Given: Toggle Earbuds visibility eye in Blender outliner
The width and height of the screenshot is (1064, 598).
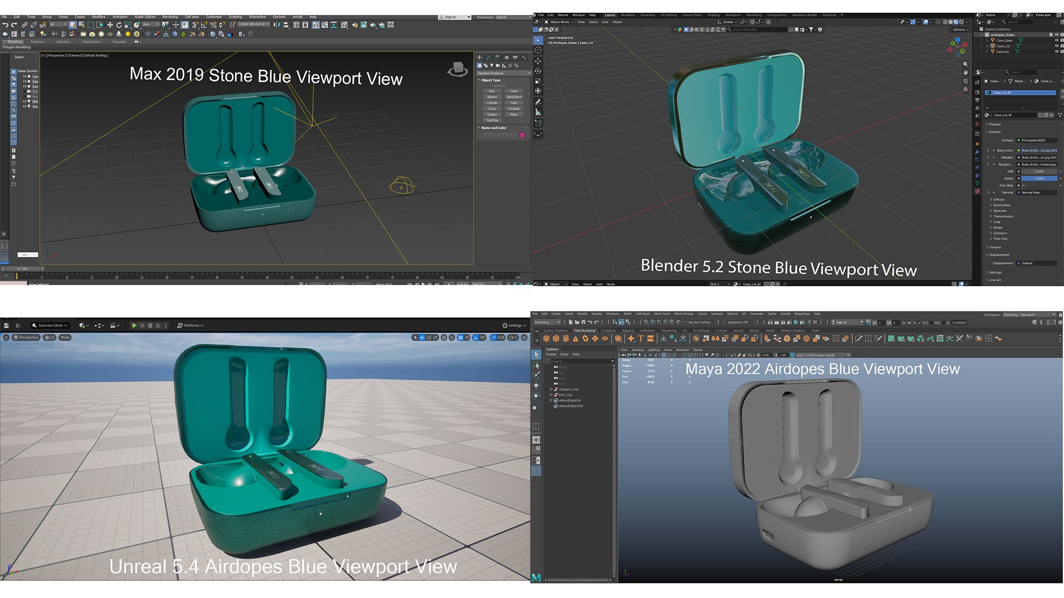Looking at the screenshot, I should [1056, 51].
